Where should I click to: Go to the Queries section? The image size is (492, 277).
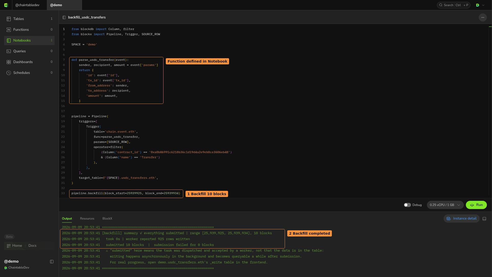(x=29, y=51)
